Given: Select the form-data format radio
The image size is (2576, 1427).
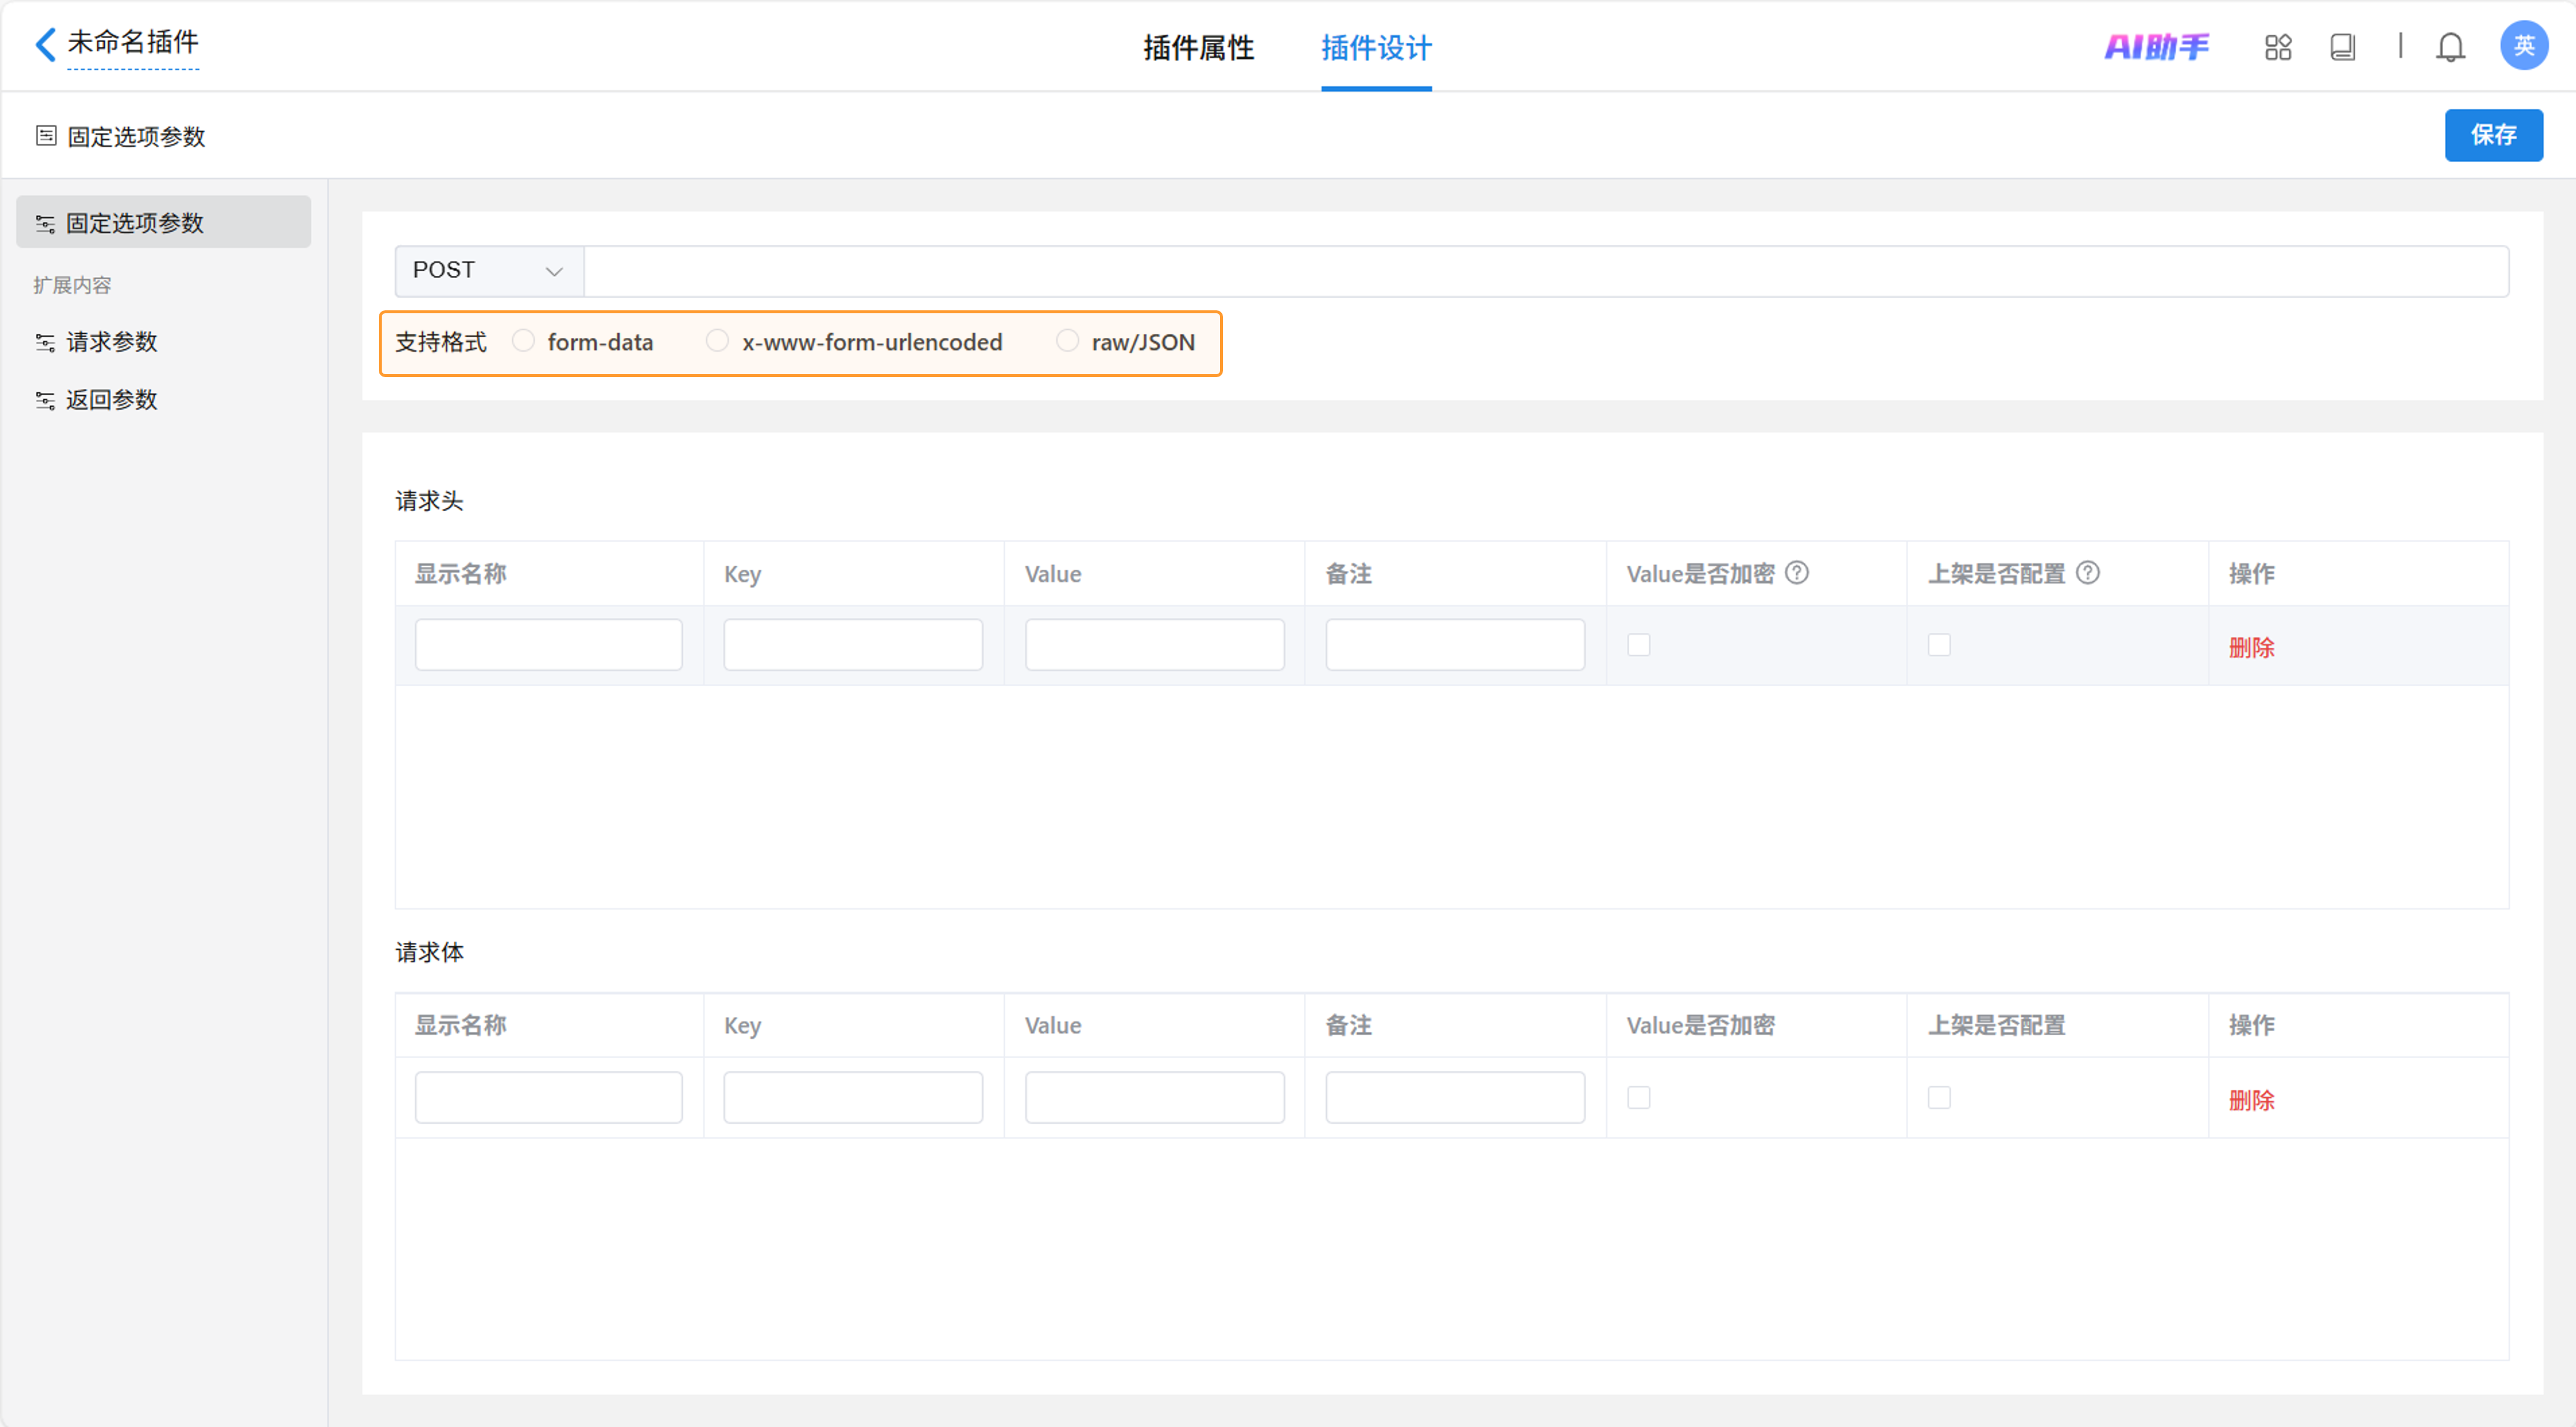Looking at the screenshot, I should 523,341.
